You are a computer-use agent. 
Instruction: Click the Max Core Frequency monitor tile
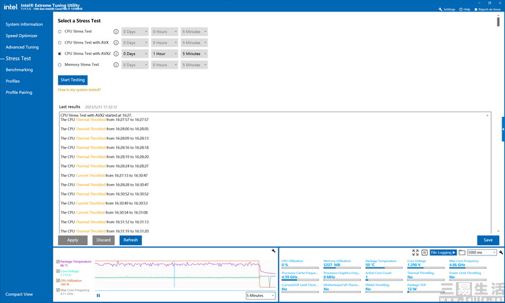pos(468,264)
